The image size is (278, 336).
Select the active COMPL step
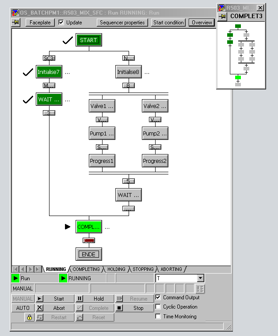89,227
